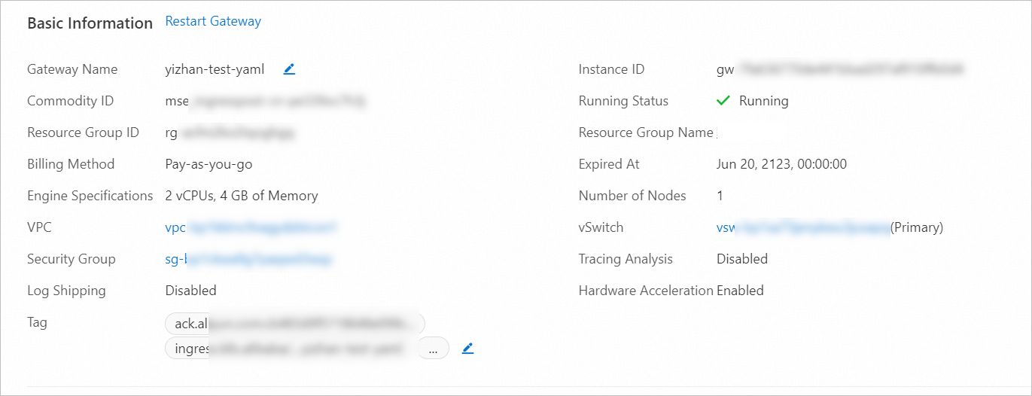Select the ingress tag chip
Viewport: 1032px width, 396px height.
tap(291, 349)
